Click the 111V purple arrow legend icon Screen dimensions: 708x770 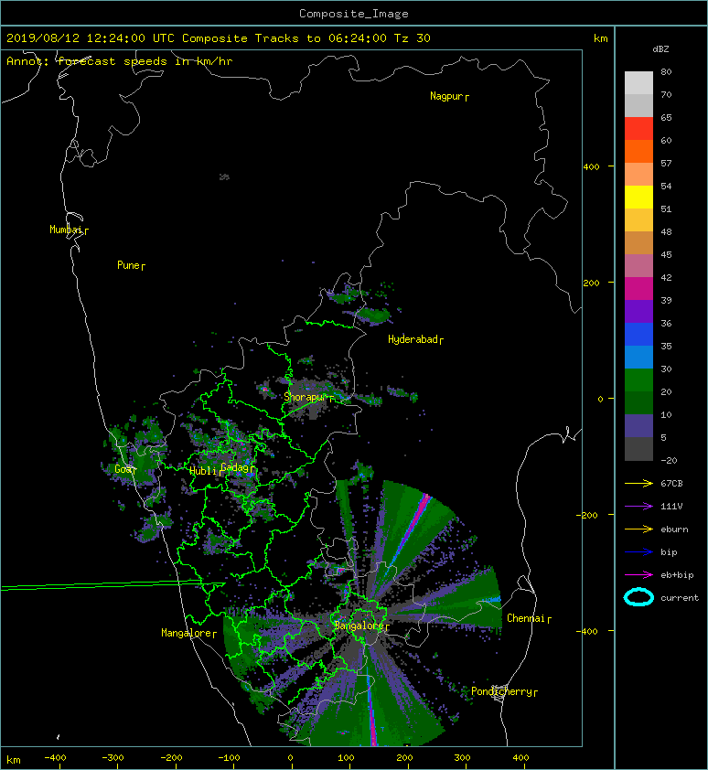638,506
